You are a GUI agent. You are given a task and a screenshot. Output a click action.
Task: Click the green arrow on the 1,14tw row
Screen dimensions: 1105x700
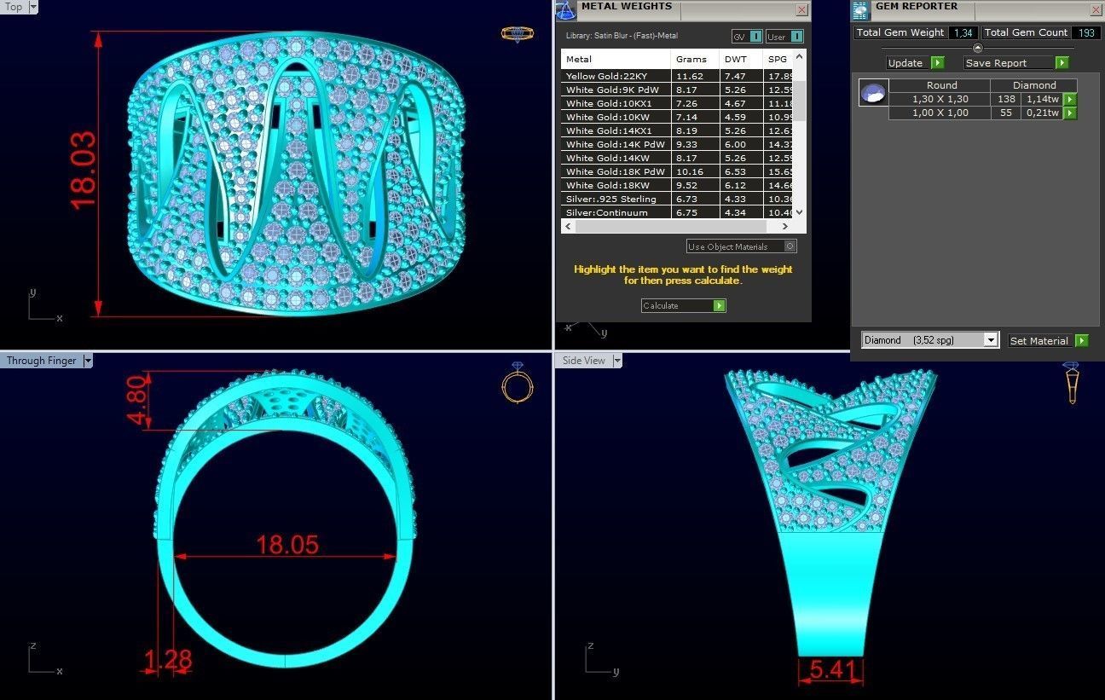pyautogui.click(x=1069, y=100)
